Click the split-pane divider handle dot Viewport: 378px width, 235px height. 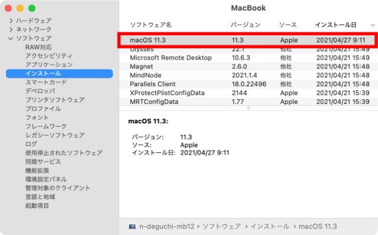[x=249, y=108]
